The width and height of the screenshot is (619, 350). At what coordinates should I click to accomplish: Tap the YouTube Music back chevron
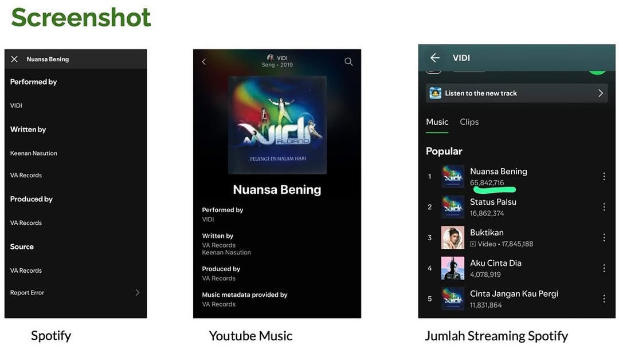[204, 61]
